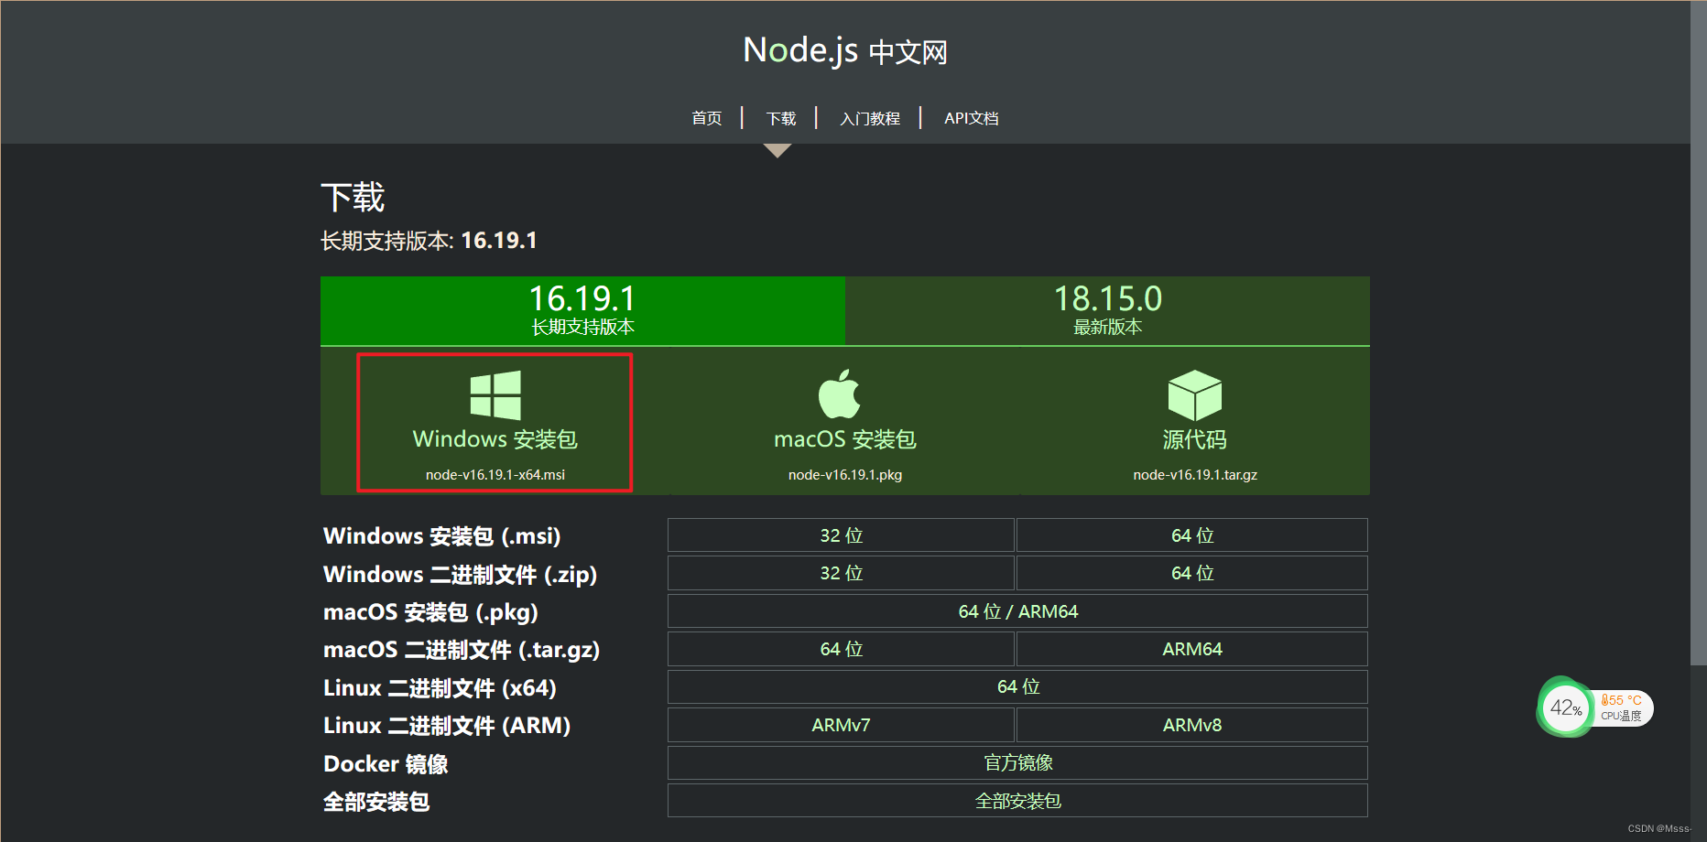Select the 16.19.1 长期支持版本 tab
This screenshot has height=842, width=1707.
pos(582,310)
